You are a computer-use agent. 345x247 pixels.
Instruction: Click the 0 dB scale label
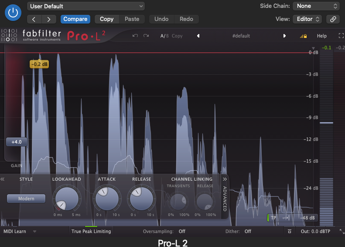click(313, 52)
